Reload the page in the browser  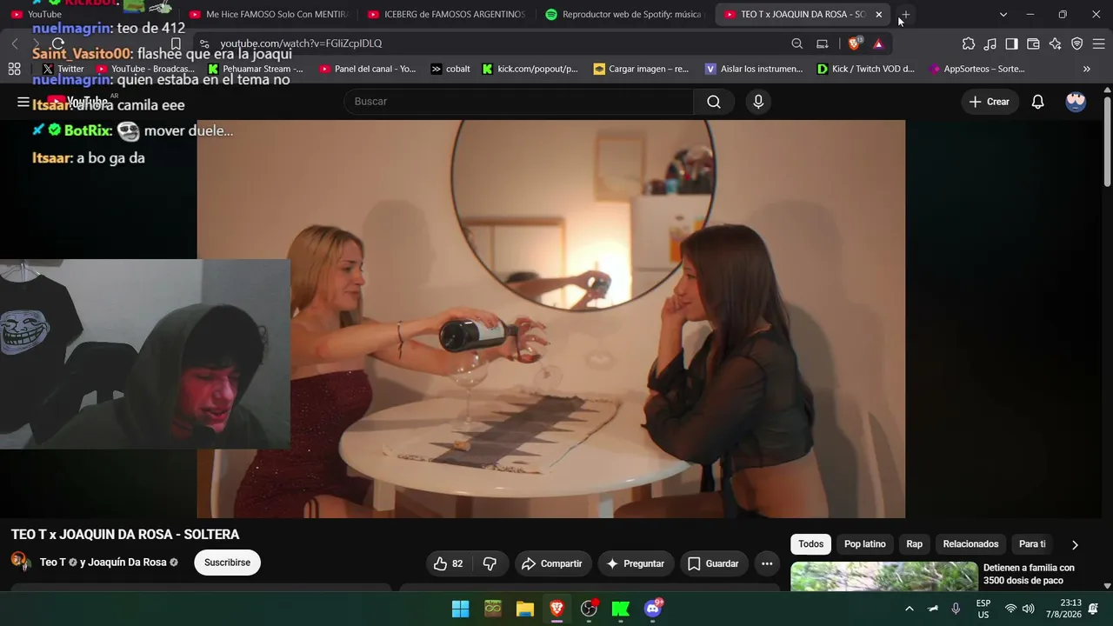coord(57,43)
